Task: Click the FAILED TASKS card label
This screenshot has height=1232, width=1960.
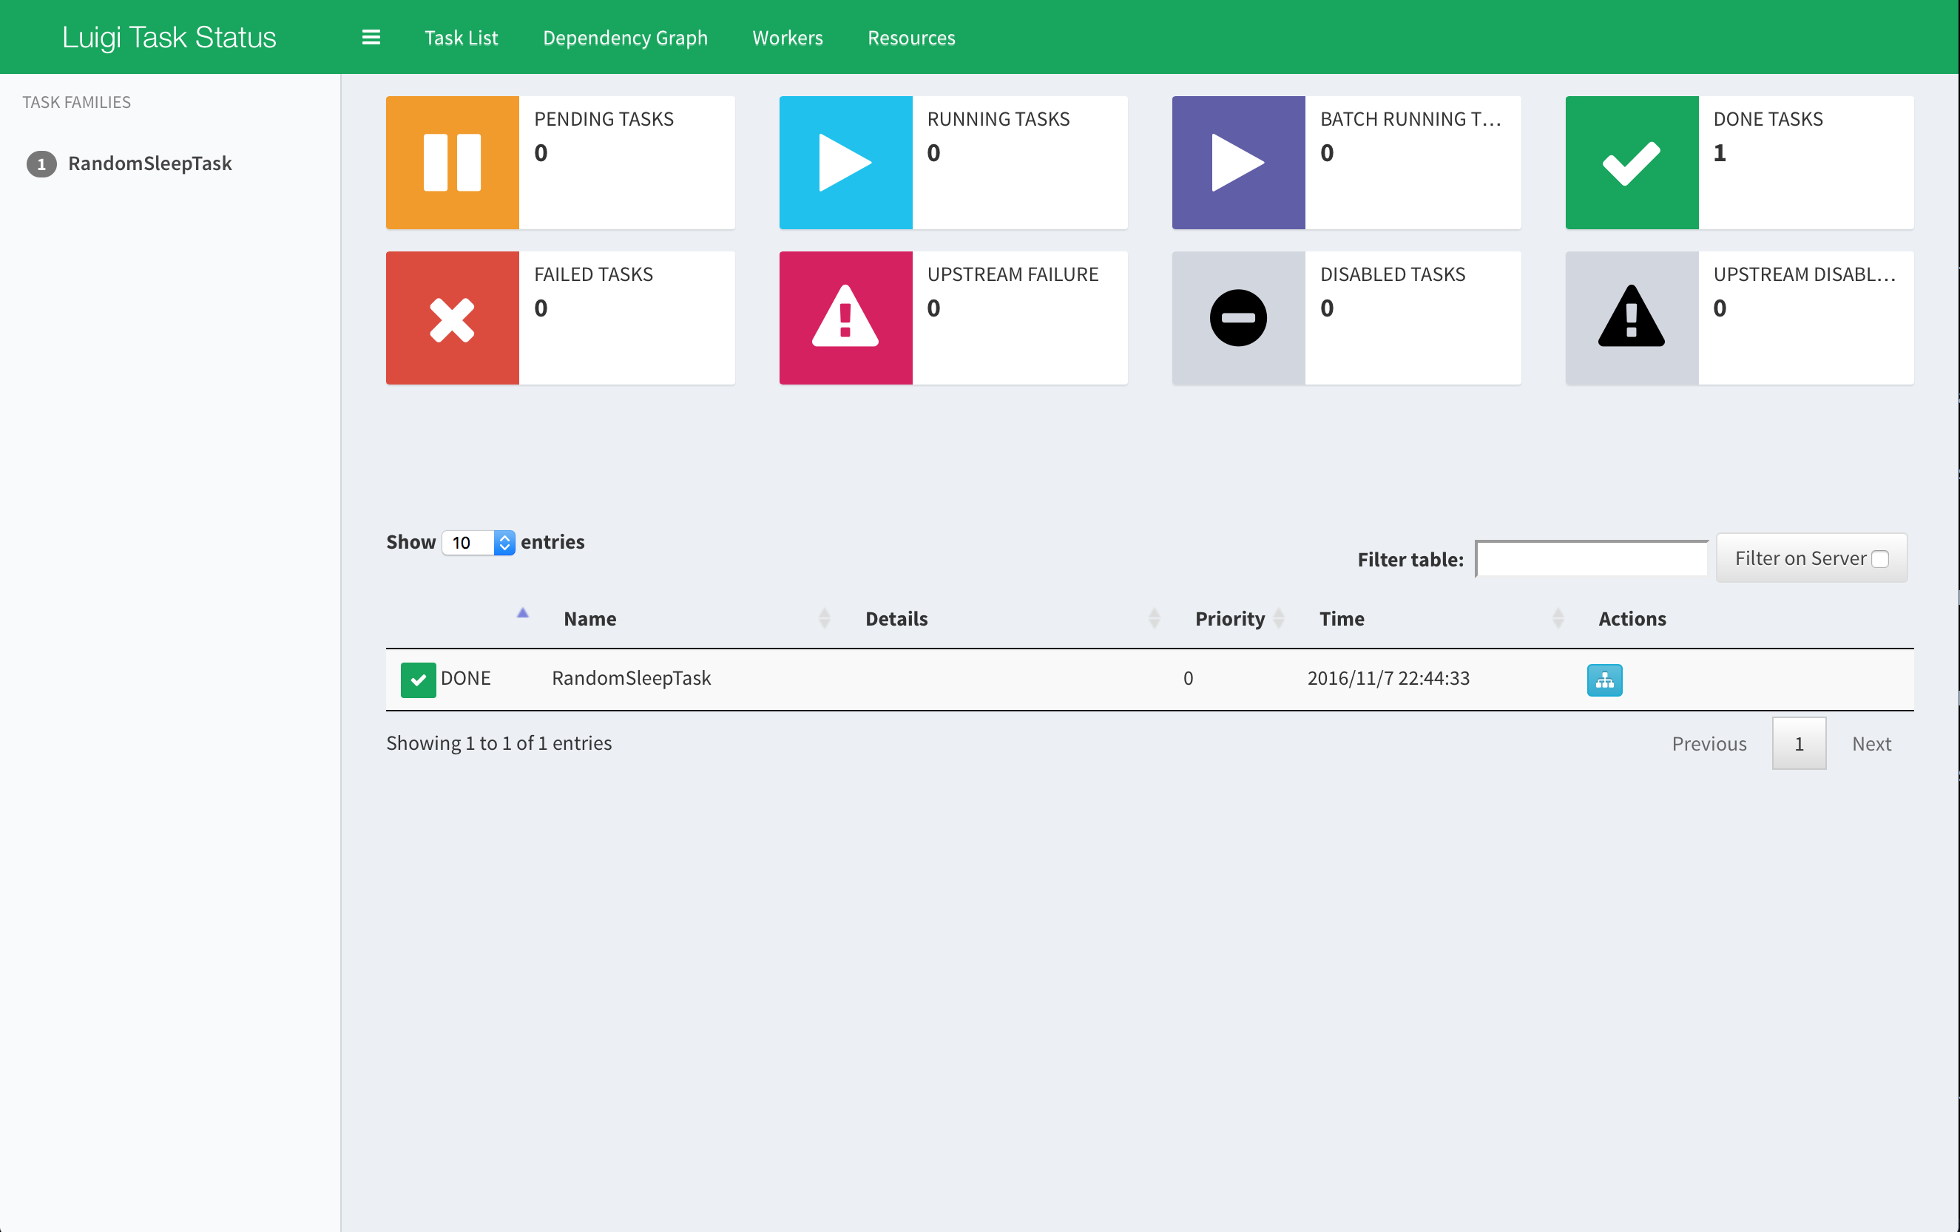Action: click(593, 274)
